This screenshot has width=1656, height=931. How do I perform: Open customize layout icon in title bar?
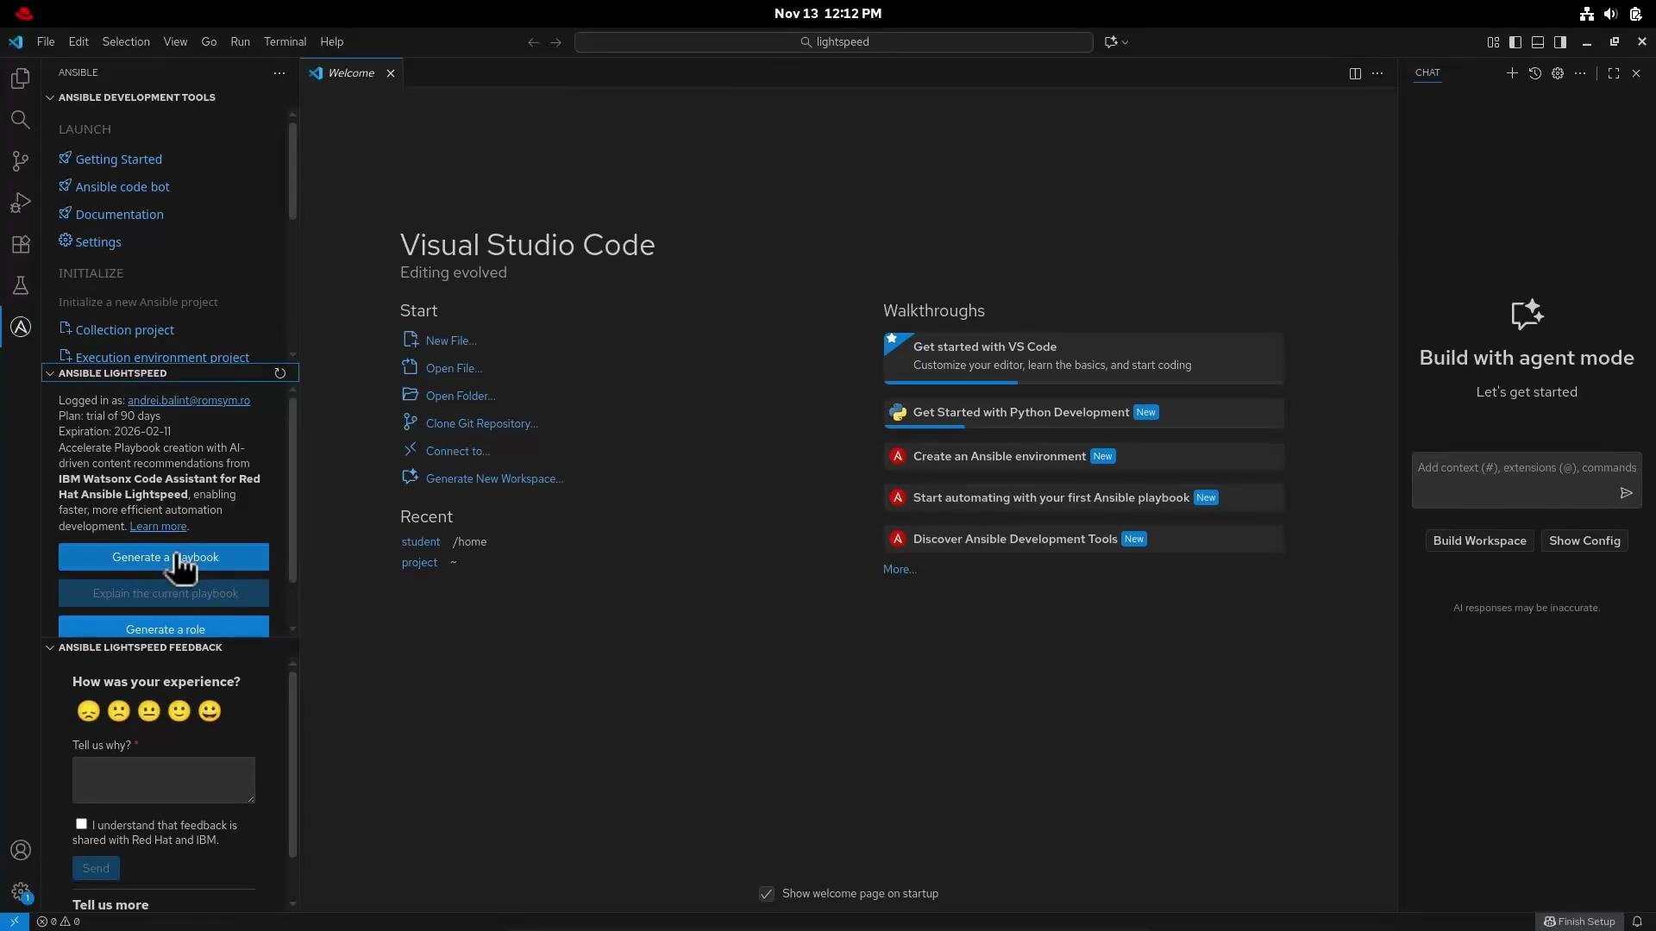[x=1493, y=42]
